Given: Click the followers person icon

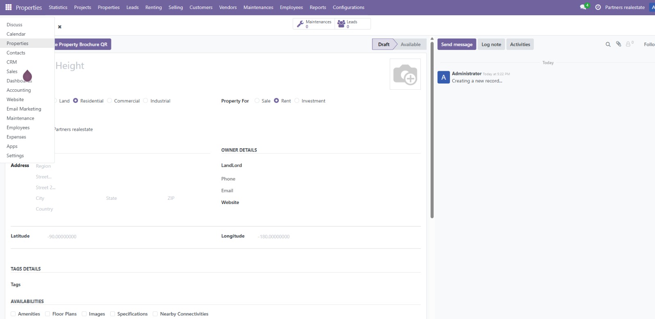Looking at the screenshot, I should (628, 44).
